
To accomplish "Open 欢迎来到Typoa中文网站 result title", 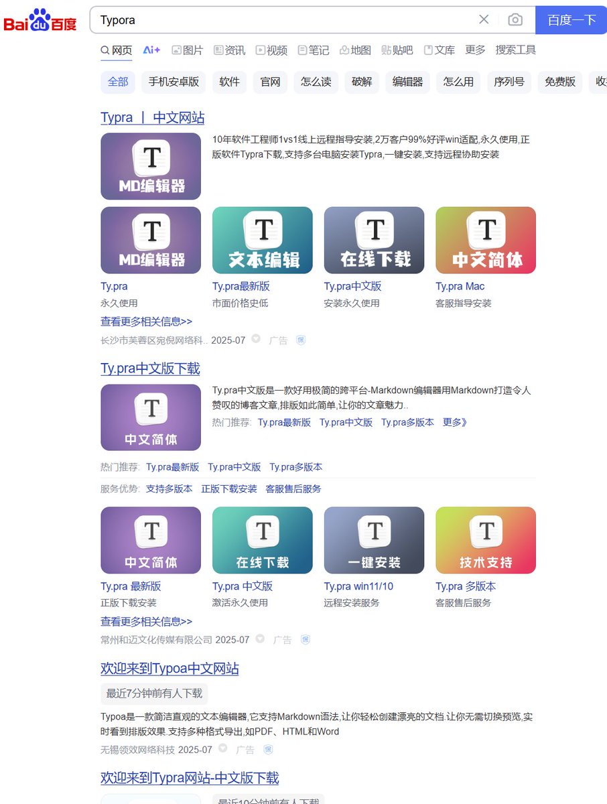I will [170, 669].
